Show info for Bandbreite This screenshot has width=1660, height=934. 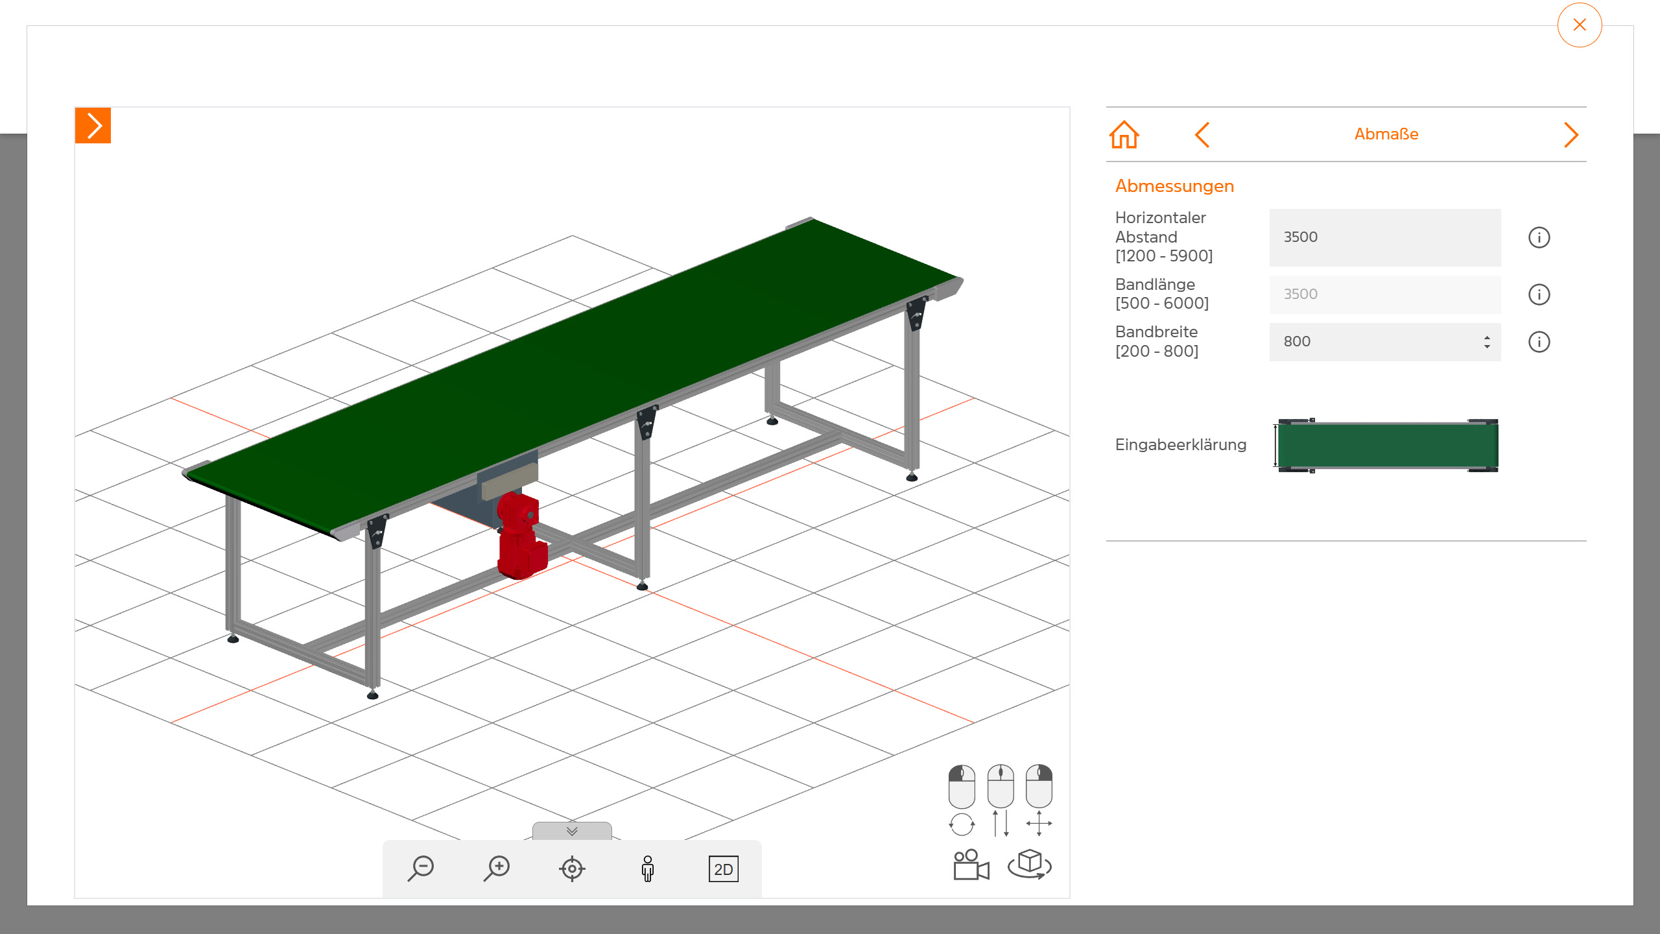[1539, 342]
